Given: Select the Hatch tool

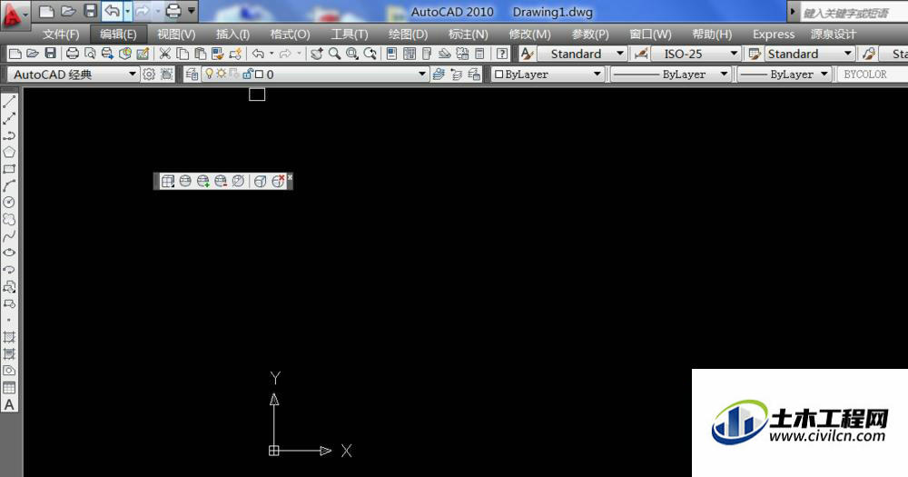Looking at the screenshot, I should [9, 337].
